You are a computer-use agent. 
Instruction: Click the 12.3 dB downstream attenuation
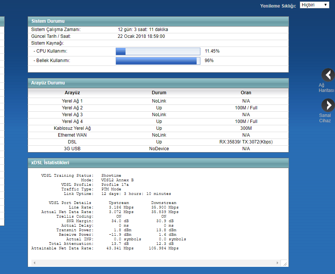tap(165, 244)
